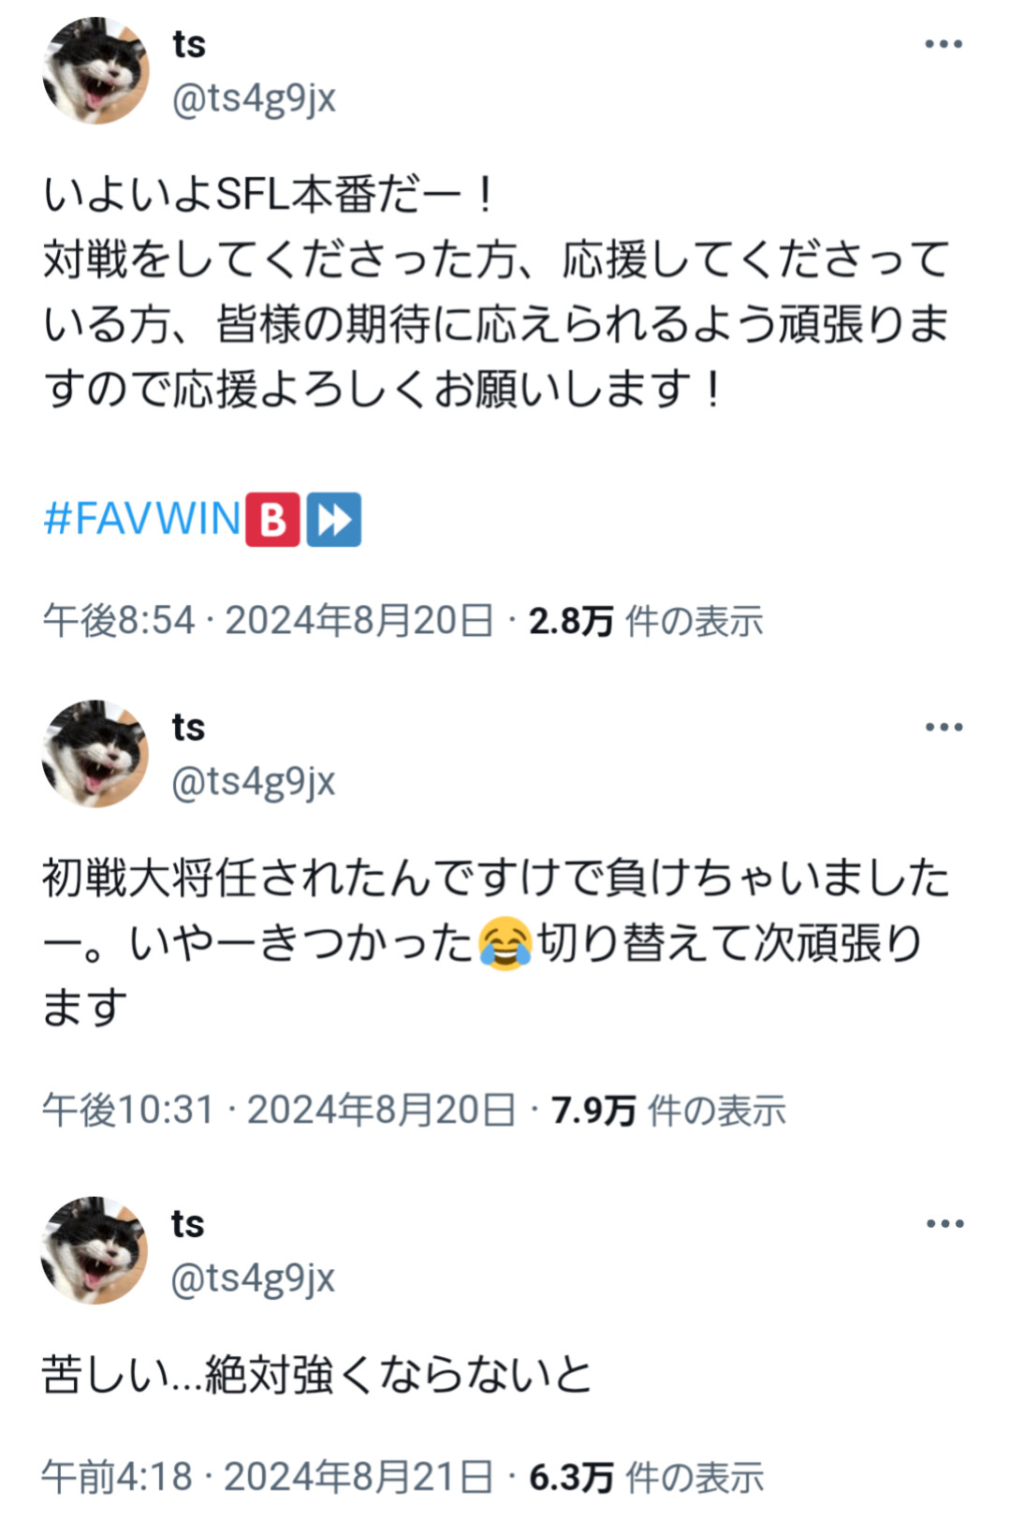The image size is (1010, 1535).
Task: Tap the cat avatar on the third tweet
Action: click(x=95, y=1249)
